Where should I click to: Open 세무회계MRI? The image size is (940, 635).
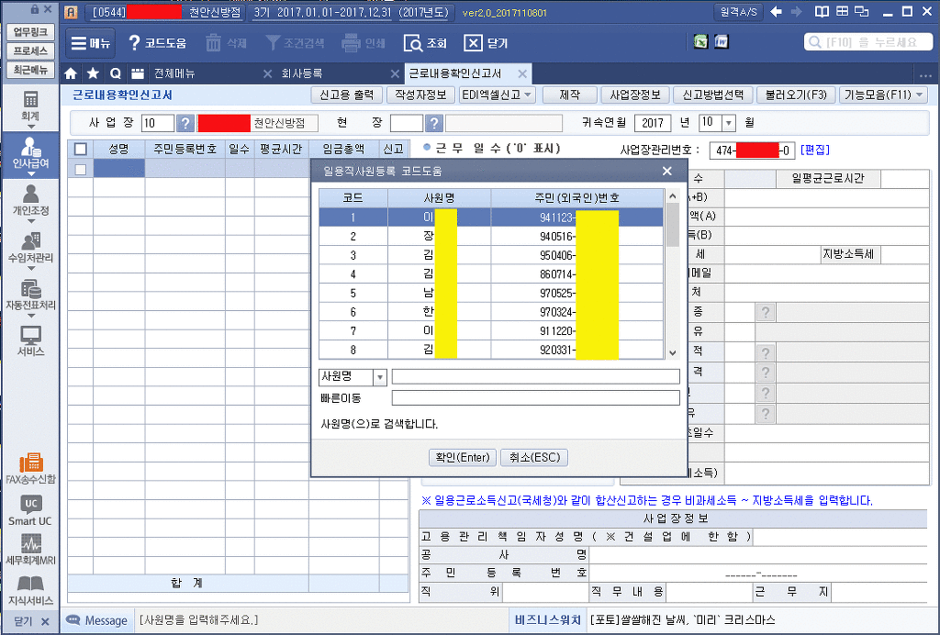[30, 550]
